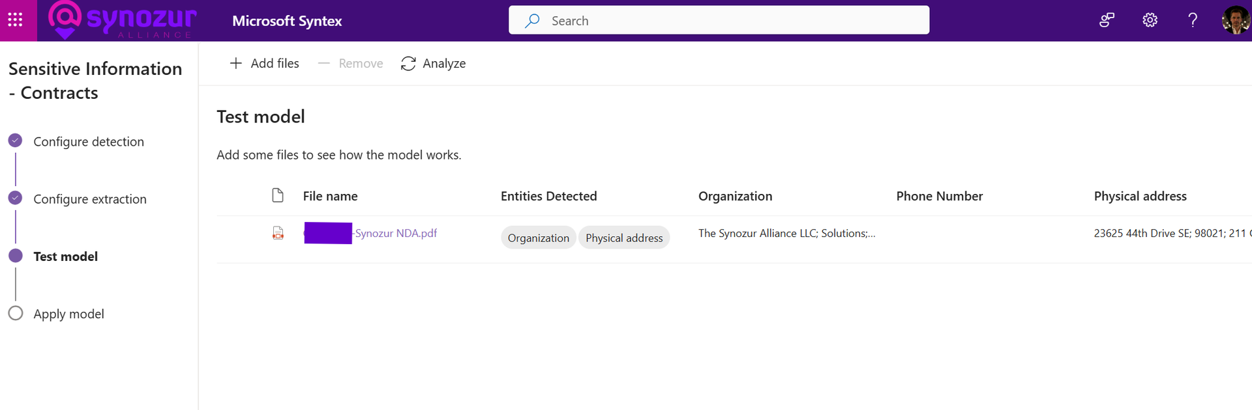
Task: Click 'Add some files to see how the model works.'
Action: (x=339, y=155)
